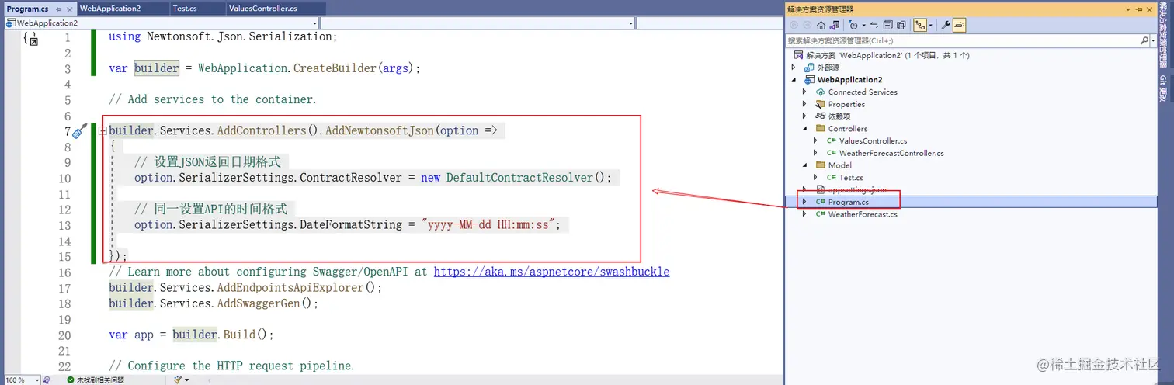This screenshot has width=1174, height=385.
Task: Expand the Properties node
Action: 804,104
